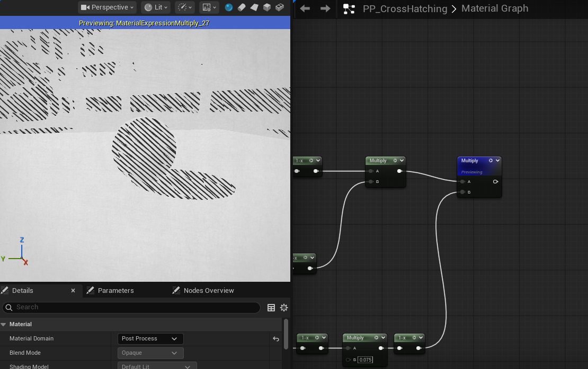The width and height of the screenshot is (588, 369).
Task: Navigate forward with the right arrow
Action: pos(325,8)
